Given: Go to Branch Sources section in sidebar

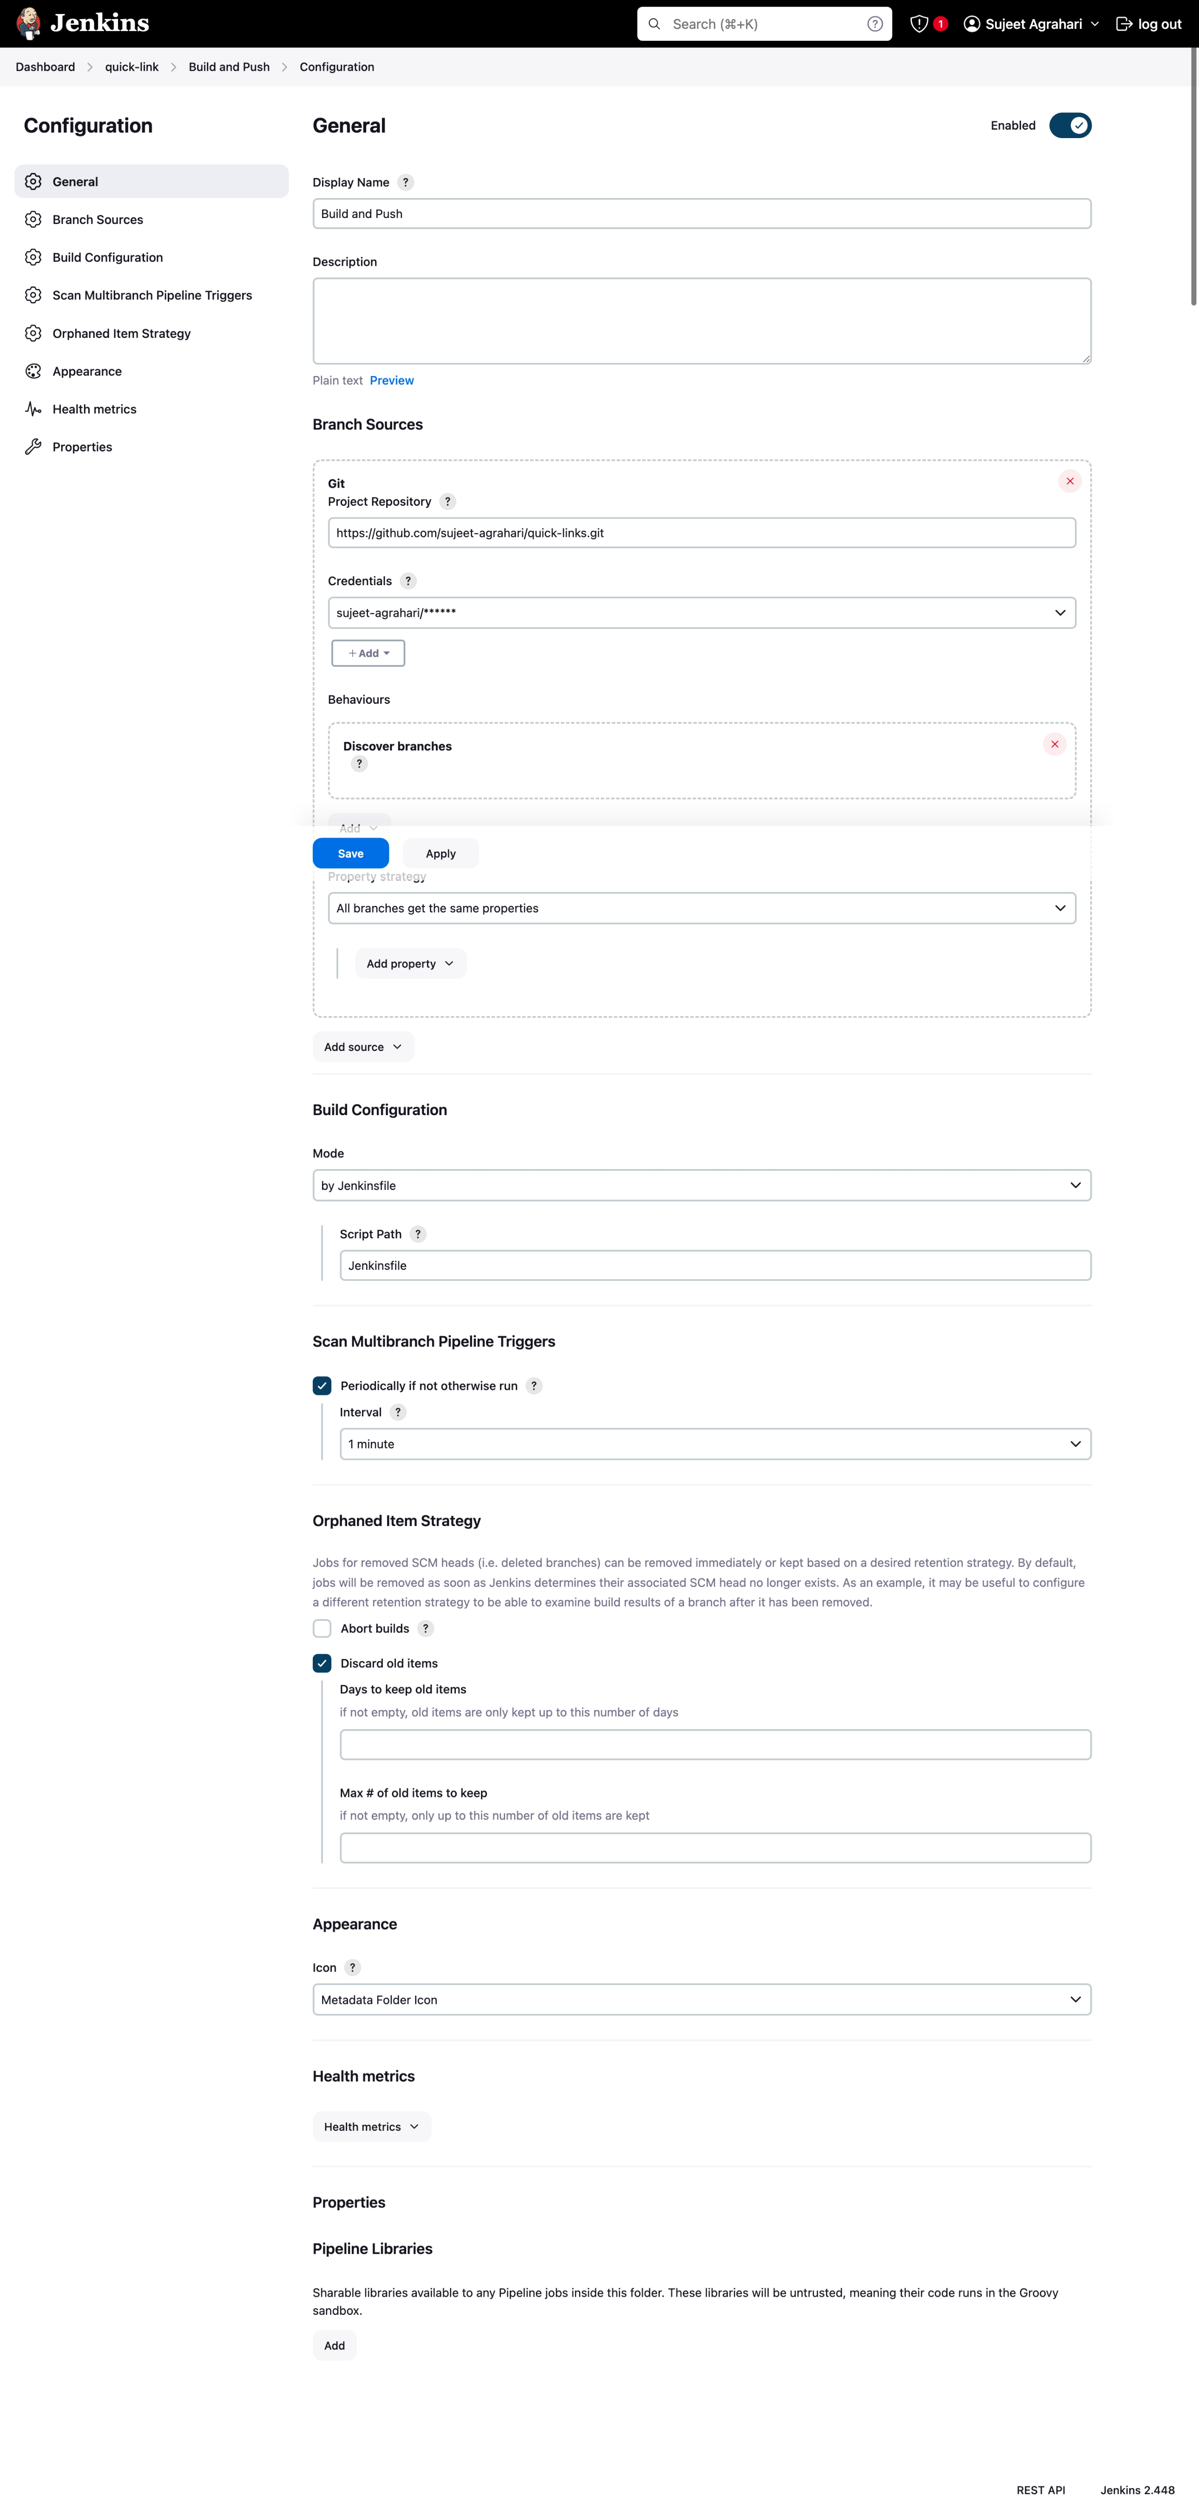Looking at the screenshot, I should pyautogui.click(x=98, y=220).
